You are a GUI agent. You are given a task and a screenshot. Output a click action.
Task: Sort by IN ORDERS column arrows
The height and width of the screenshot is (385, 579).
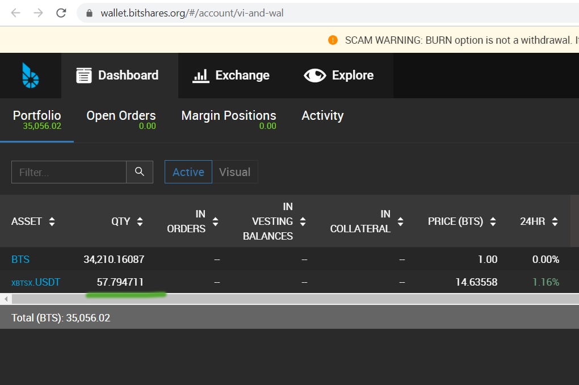[215, 221]
